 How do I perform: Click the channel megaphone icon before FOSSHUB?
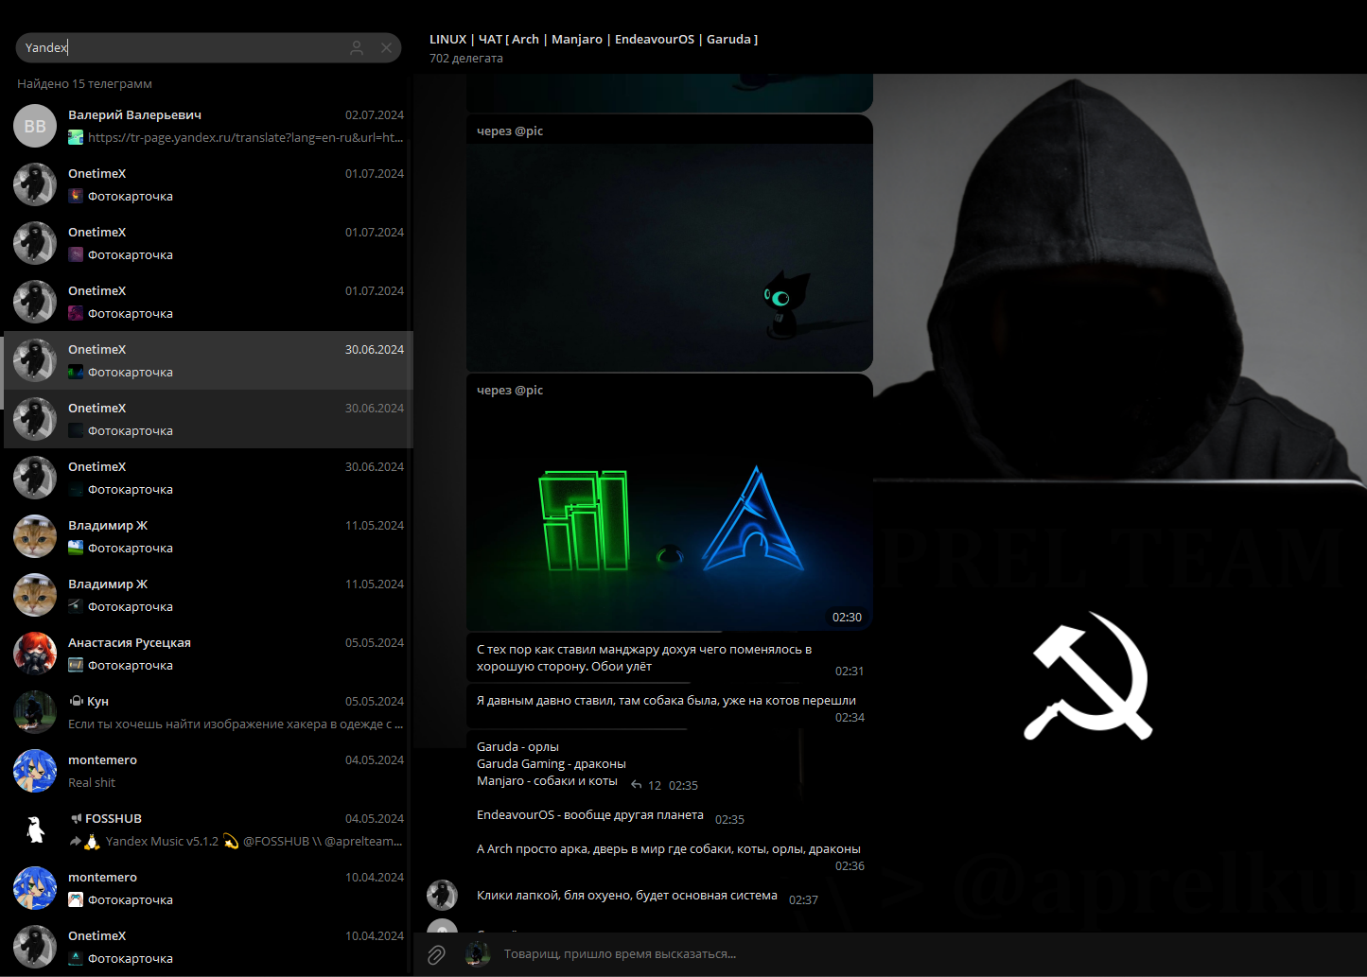[x=75, y=818]
